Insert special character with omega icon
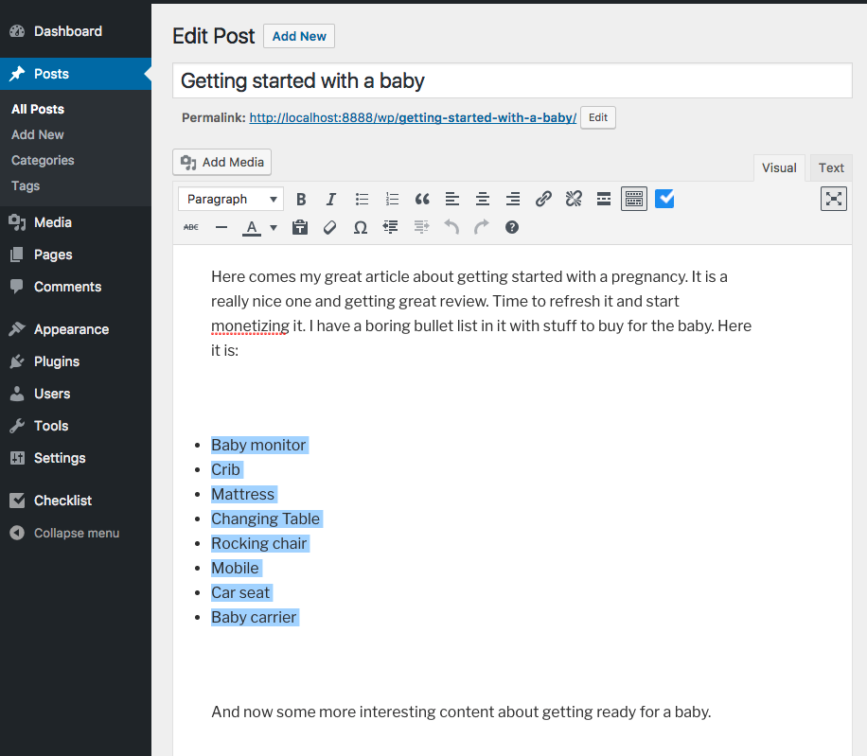867x756 pixels. (x=361, y=227)
